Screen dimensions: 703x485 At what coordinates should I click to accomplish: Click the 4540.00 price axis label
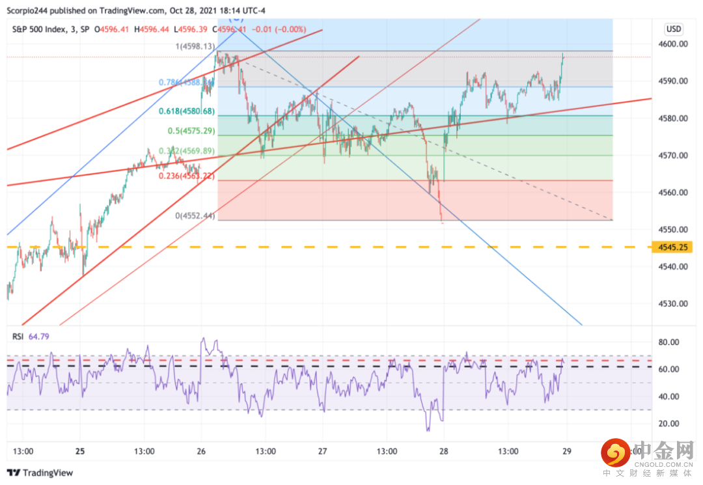click(x=673, y=267)
